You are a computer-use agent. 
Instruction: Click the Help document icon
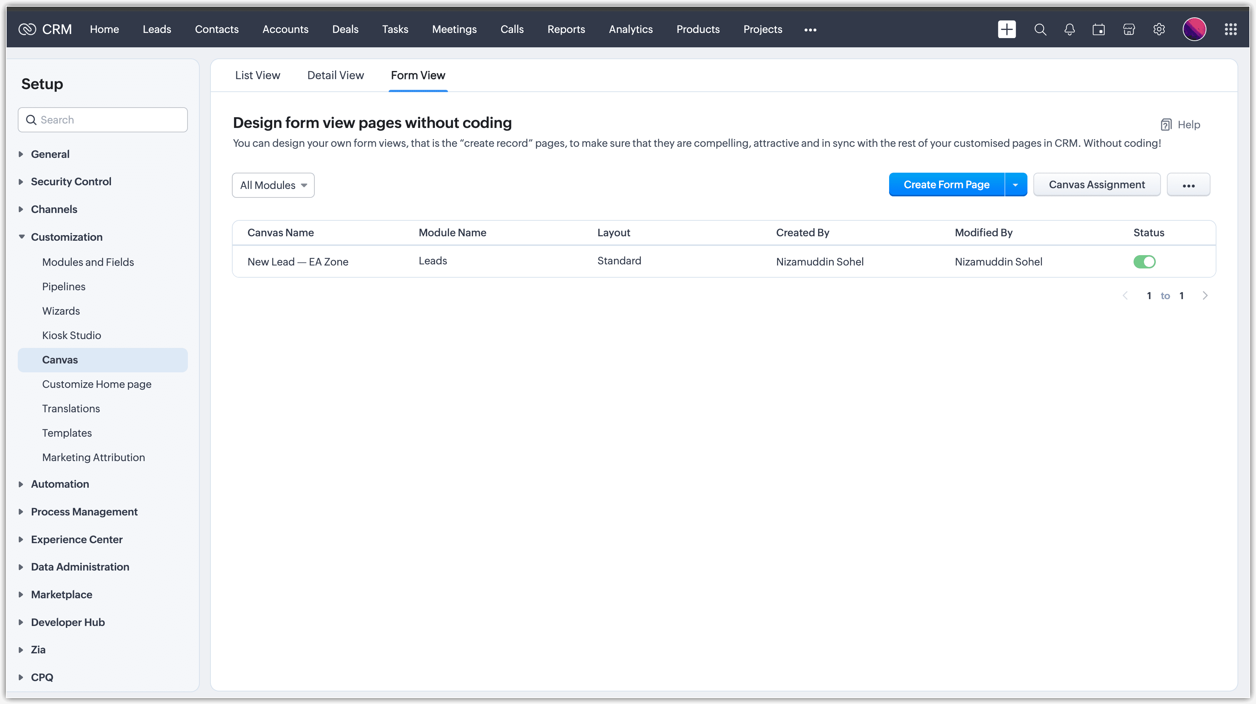pyautogui.click(x=1166, y=125)
